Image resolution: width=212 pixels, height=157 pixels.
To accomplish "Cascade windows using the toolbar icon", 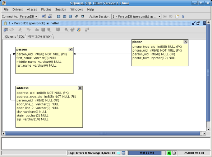I will (x=77, y=16).
